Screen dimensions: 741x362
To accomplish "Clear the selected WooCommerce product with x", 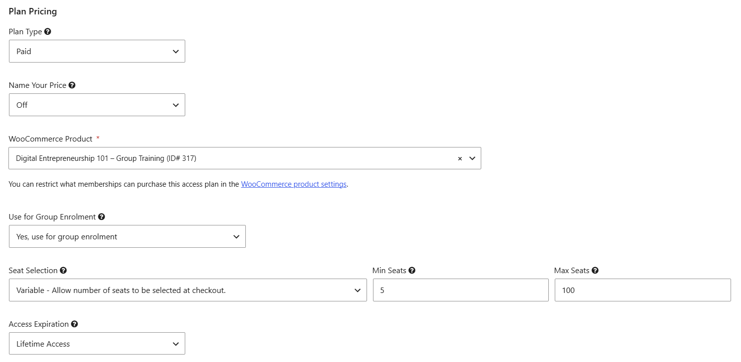I will pos(460,158).
